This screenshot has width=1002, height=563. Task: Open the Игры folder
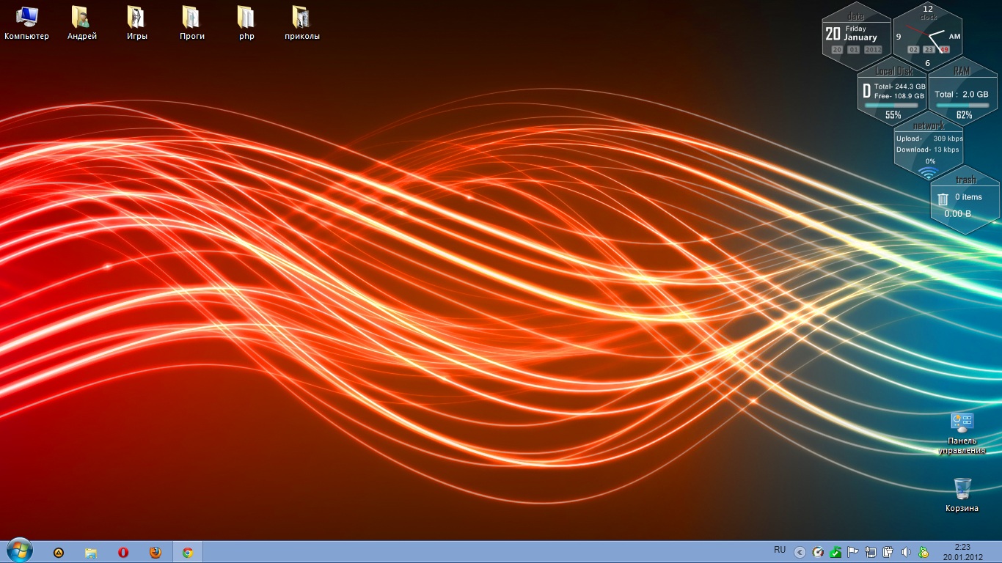tap(136, 18)
